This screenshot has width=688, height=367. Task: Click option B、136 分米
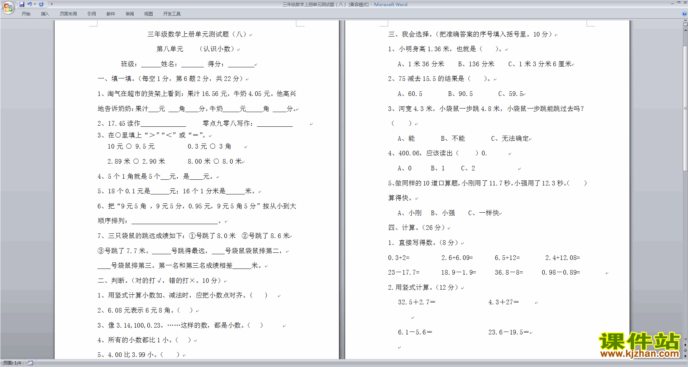pos(476,64)
